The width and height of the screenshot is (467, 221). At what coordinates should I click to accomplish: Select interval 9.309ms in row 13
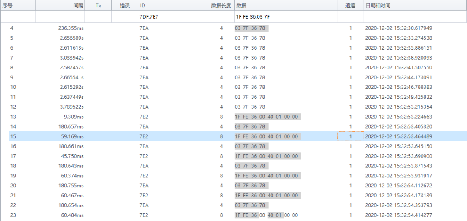click(73, 117)
